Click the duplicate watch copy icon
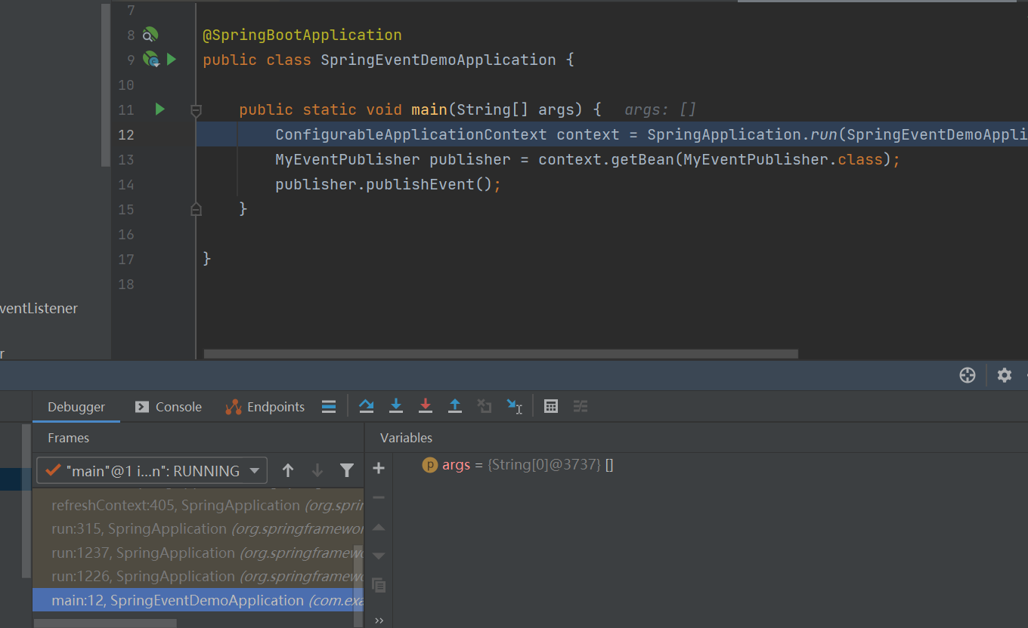This screenshot has width=1028, height=628. pyautogui.click(x=379, y=586)
